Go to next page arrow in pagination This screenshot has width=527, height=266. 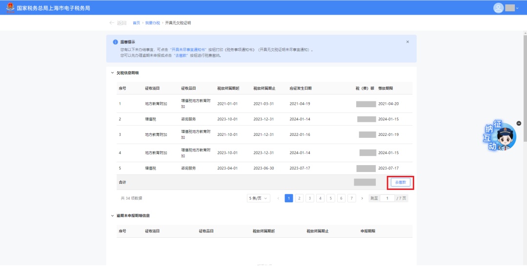coord(362,198)
